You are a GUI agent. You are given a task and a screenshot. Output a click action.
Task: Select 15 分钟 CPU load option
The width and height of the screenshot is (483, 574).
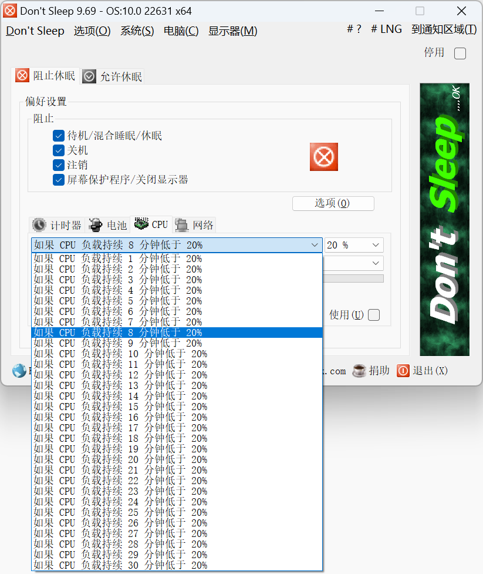pyautogui.click(x=177, y=407)
